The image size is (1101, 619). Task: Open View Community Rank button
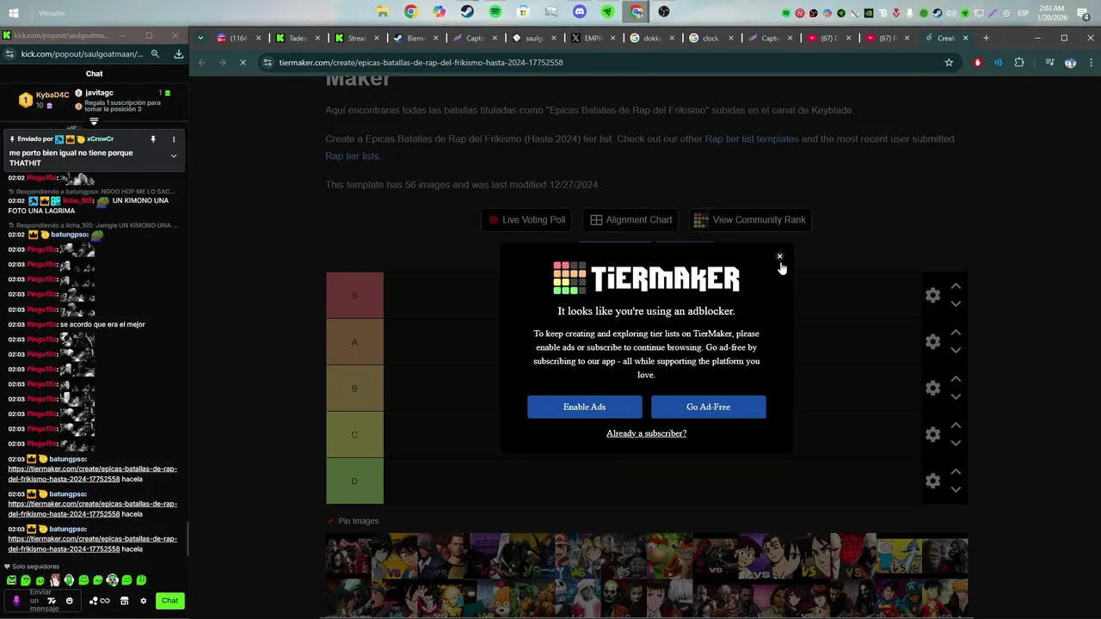point(750,220)
